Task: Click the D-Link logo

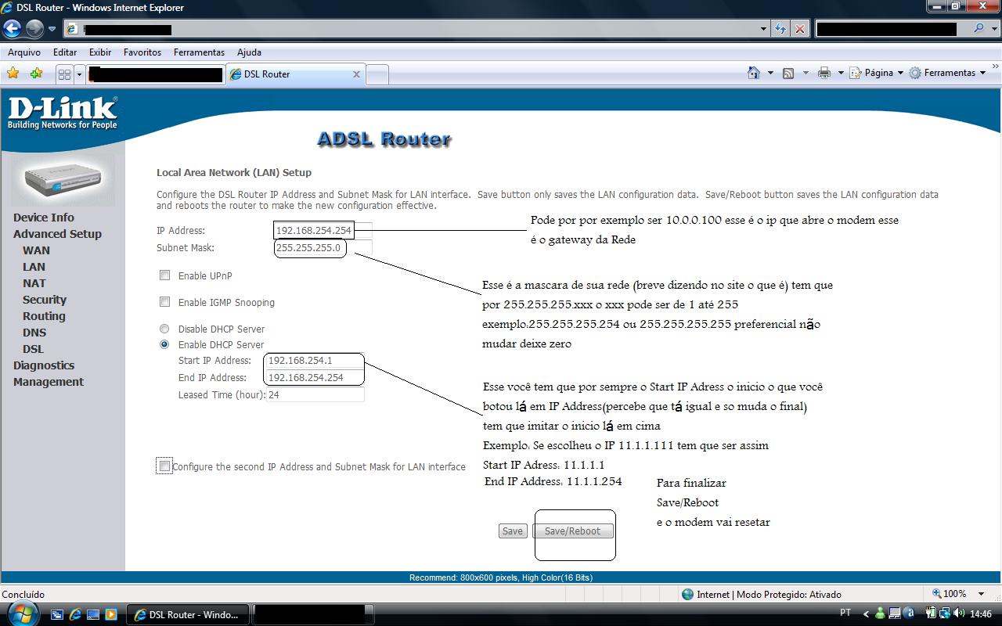Action: coord(63,113)
